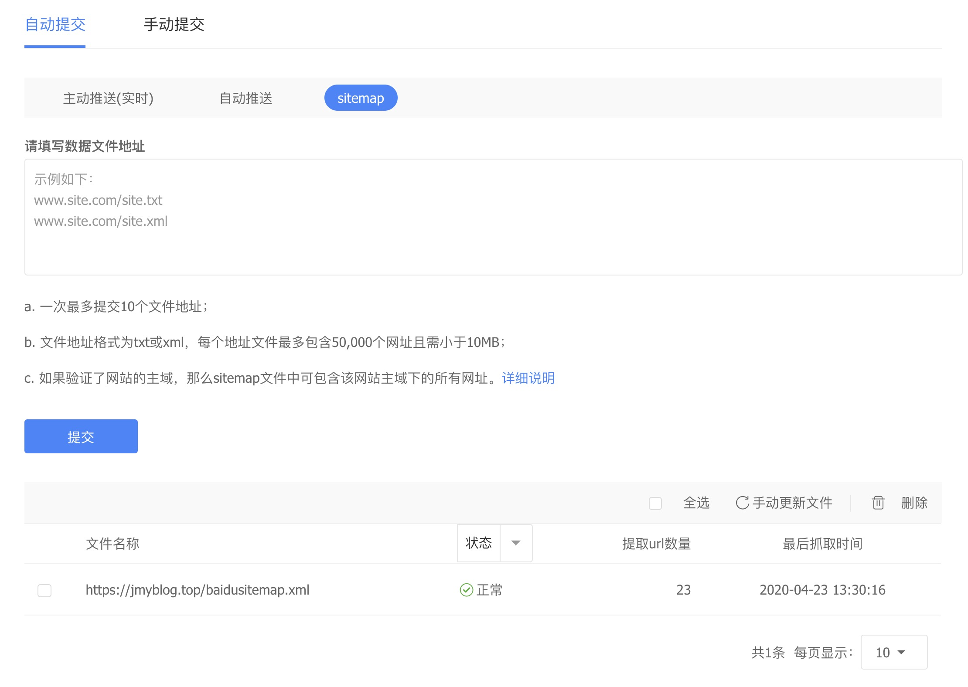Screen dimensions: 968x687
Task: Click the refresh icon for manual update
Action: [x=742, y=503]
